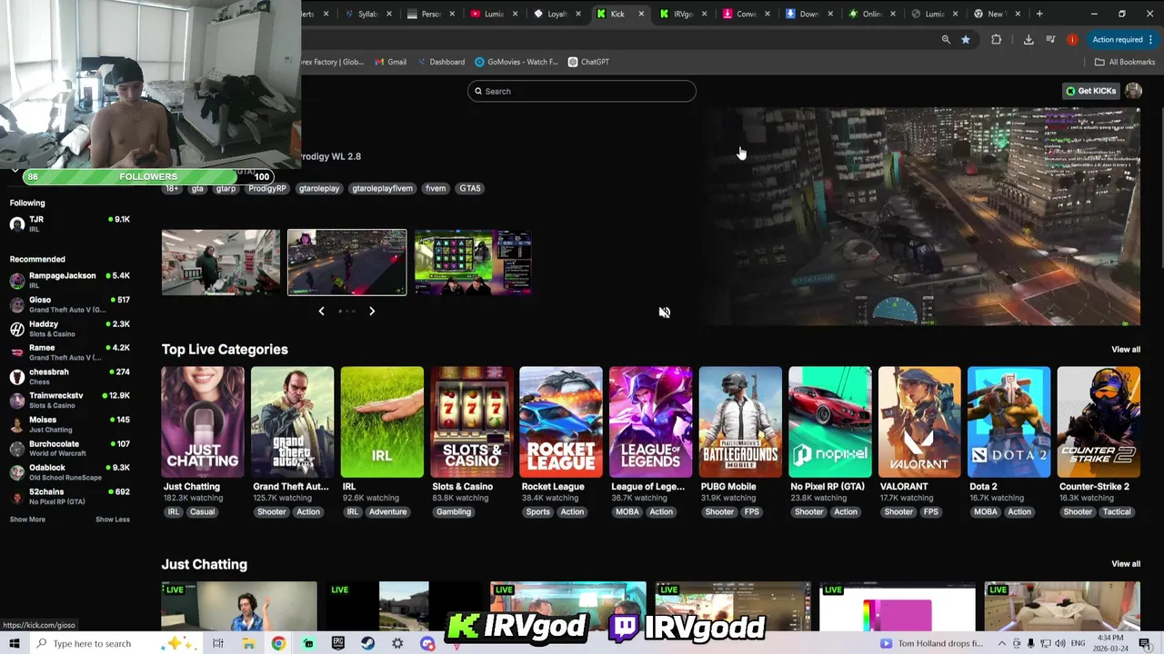Show hidden system tray icons

point(1000,644)
